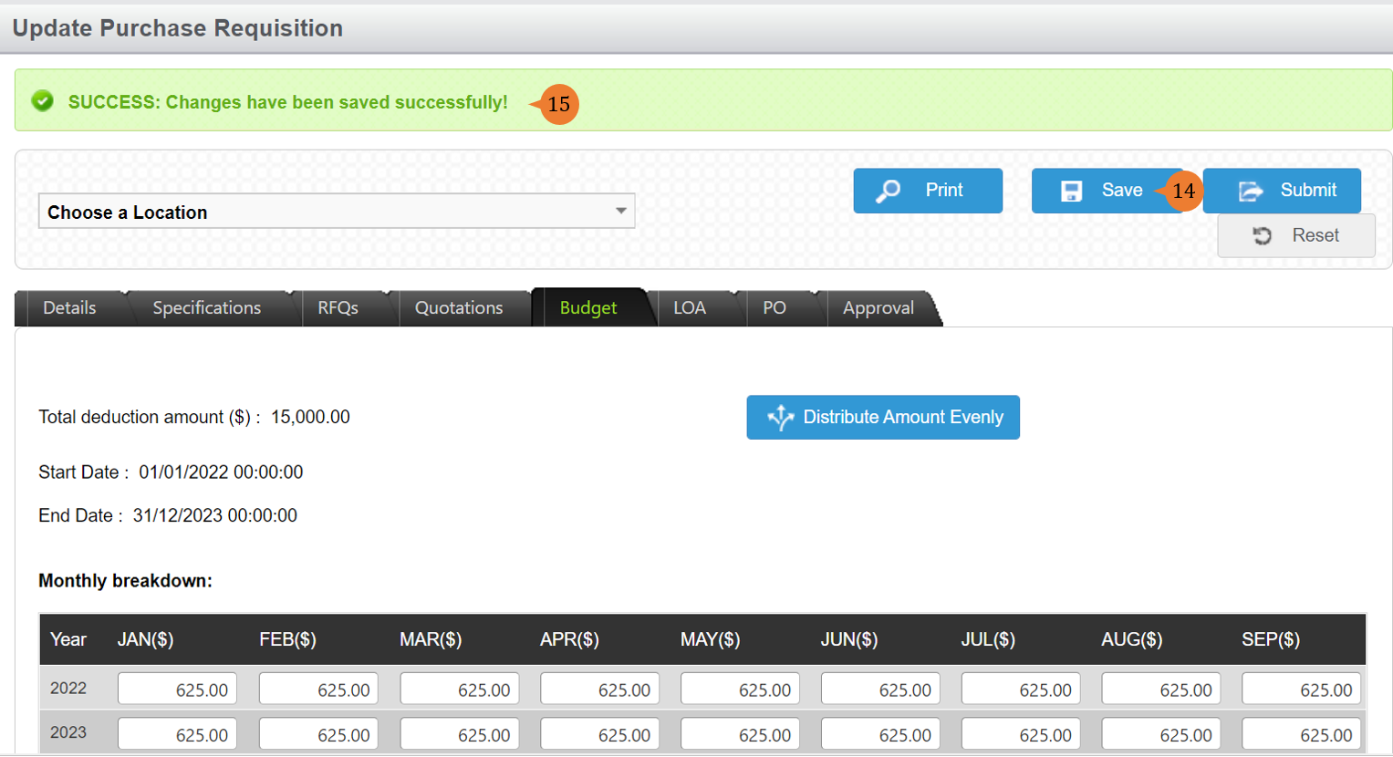Click the MAY($) column header
The image size is (1393, 757).
tap(710, 639)
